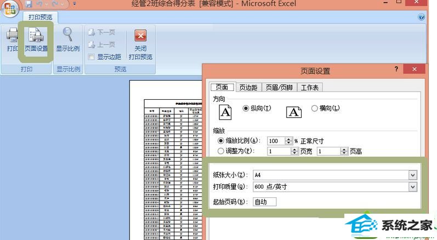Click the Redo arrow in quick access toolbar
The width and height of the screenshot is (437, 240).
tap(55, 4)
